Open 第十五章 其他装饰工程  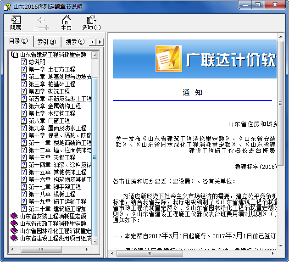pyautogui.click(x=57, y=172)
